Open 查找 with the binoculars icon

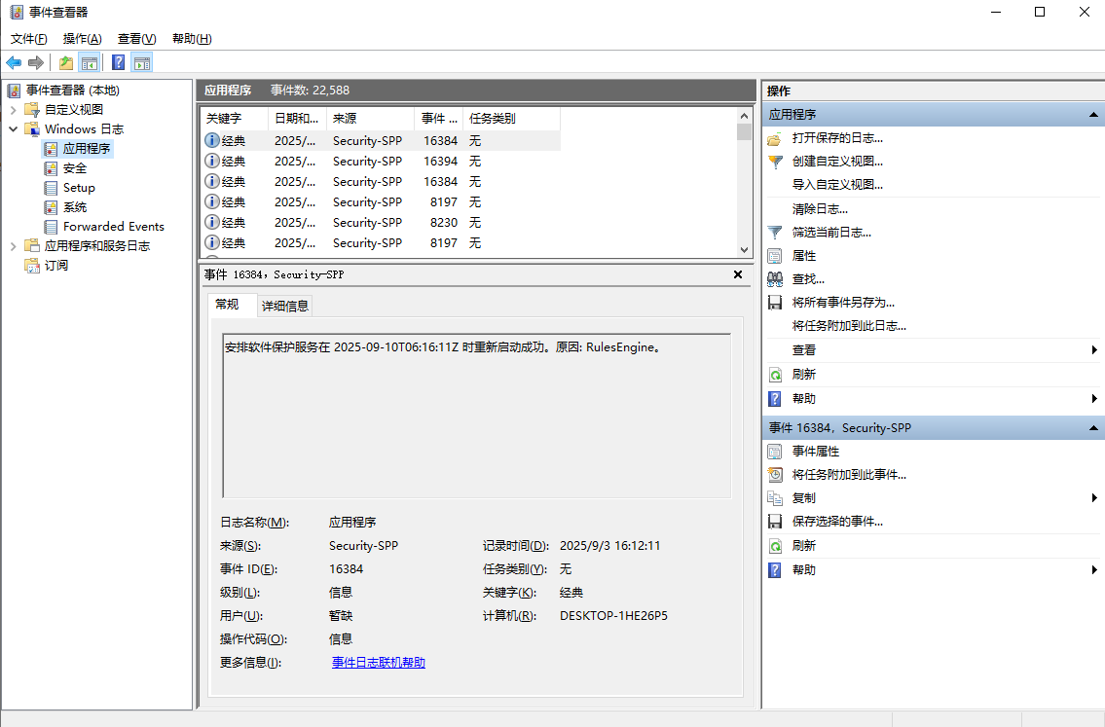click(807, 279)
